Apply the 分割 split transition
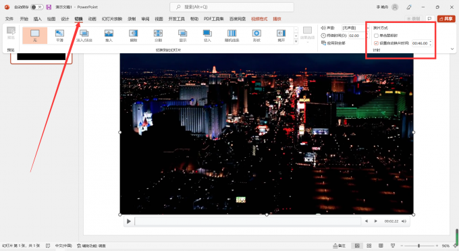Screen dimensions: 459x251 pyautogui.click(x=158, y=35)
